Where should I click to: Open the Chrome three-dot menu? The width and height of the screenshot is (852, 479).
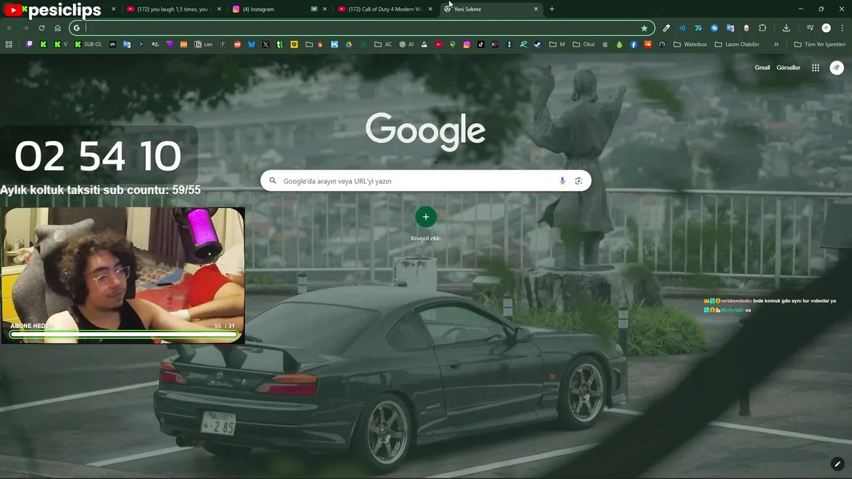click(x=842, y=28)
